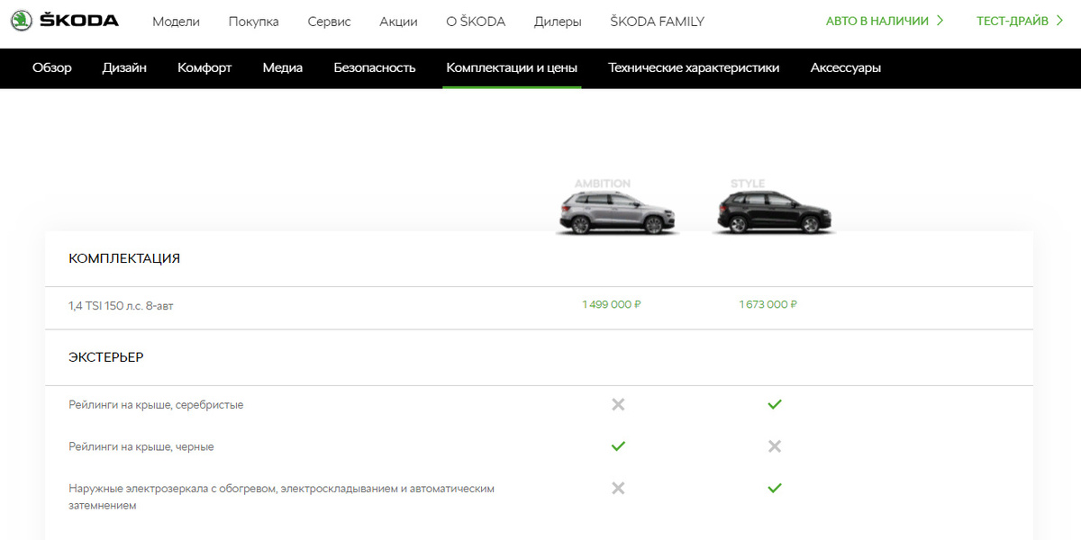Image resolution: width=1081 pixels, height=540 pixels.
Task: Click the ŠKODA logo
Action: (x=65, y=21)
